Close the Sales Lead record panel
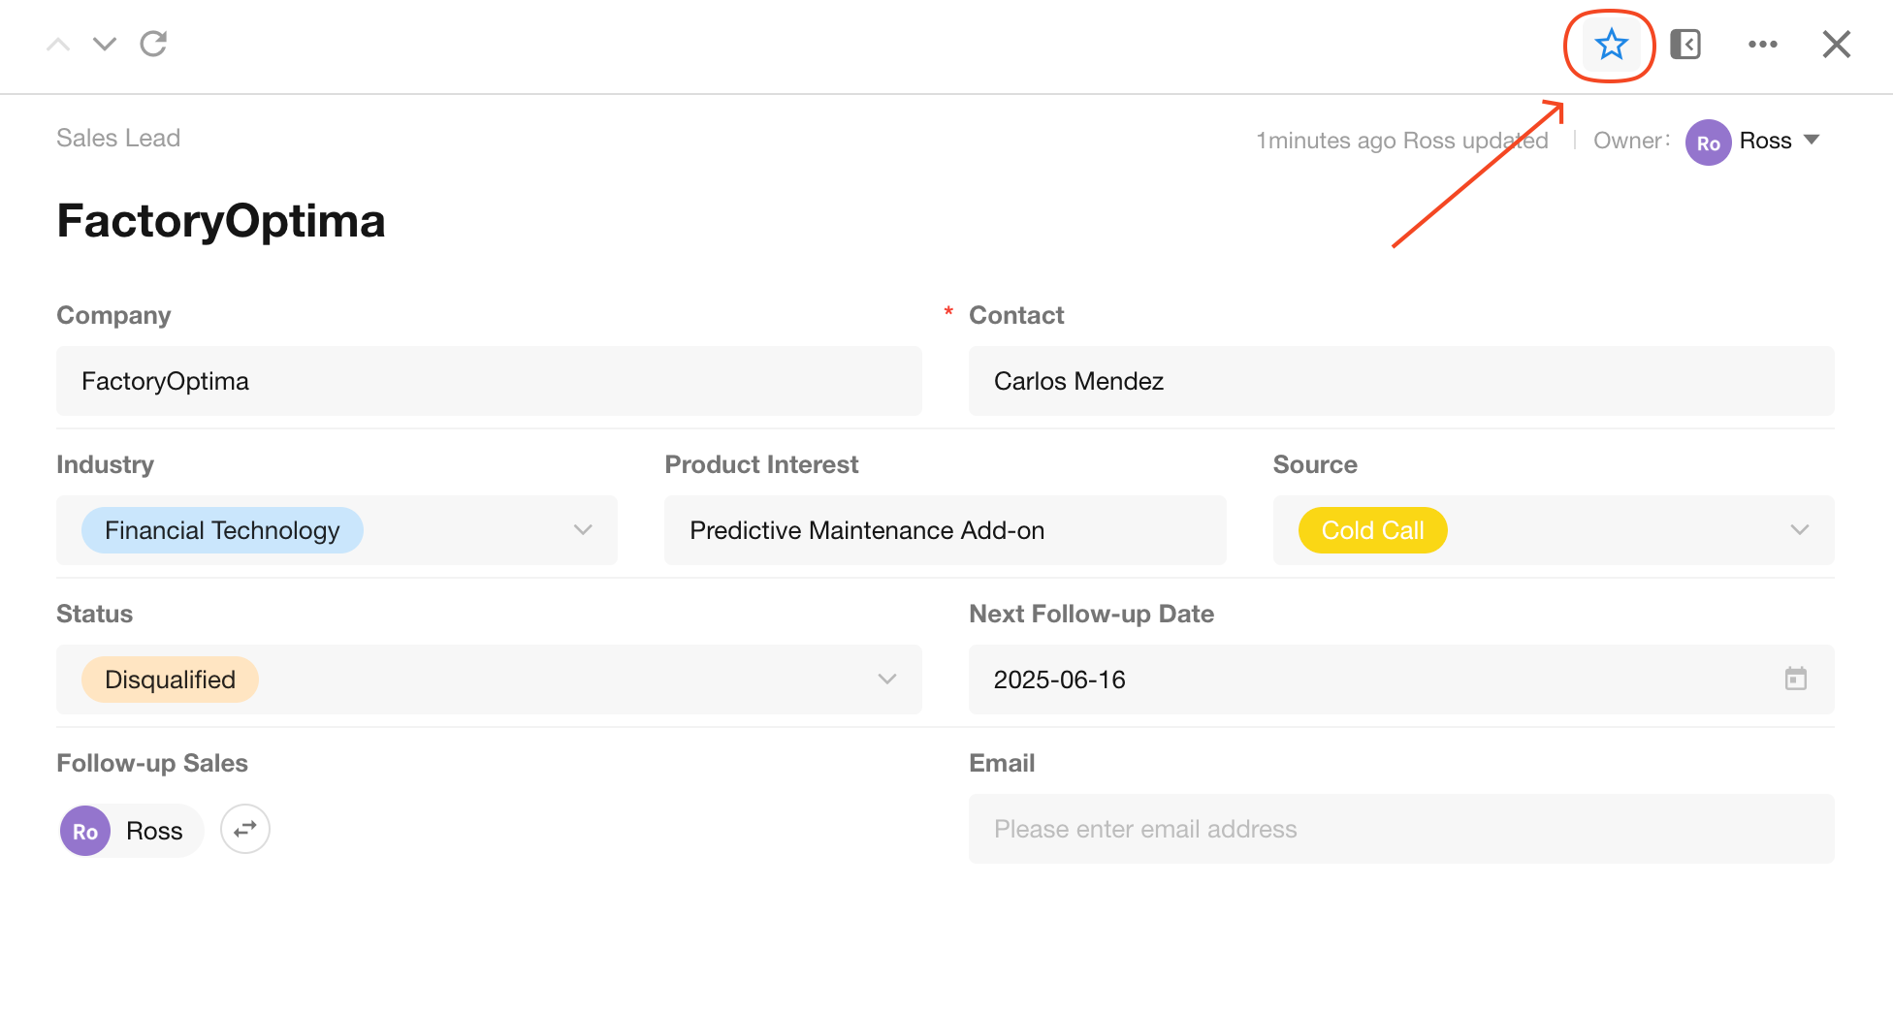1893x1012 pixels. [x=1836, y=45]
